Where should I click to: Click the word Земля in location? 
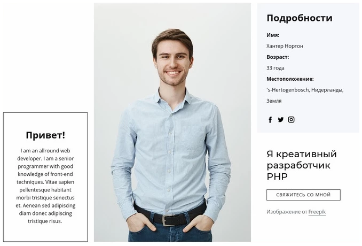pos(274,101)
